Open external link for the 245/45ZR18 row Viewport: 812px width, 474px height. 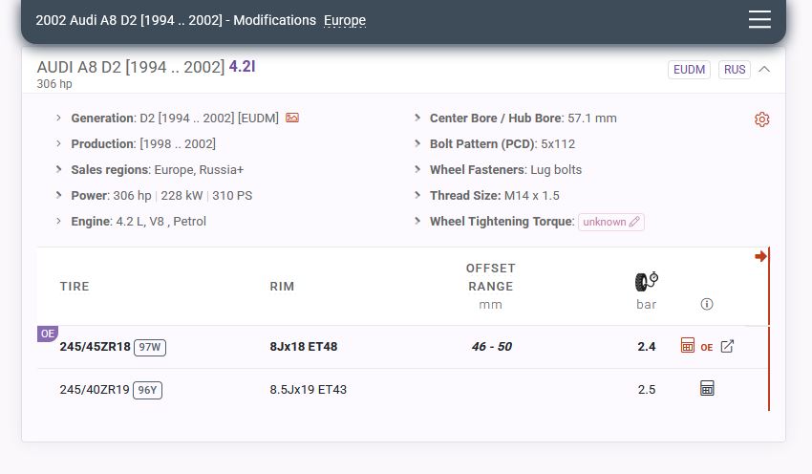pyautogui.click(x=727, y=346)
